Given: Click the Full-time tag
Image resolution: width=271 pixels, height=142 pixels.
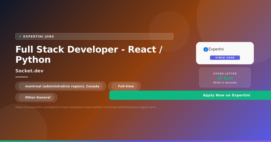Looking at the screenshot, I should click(x=124, y=86).
